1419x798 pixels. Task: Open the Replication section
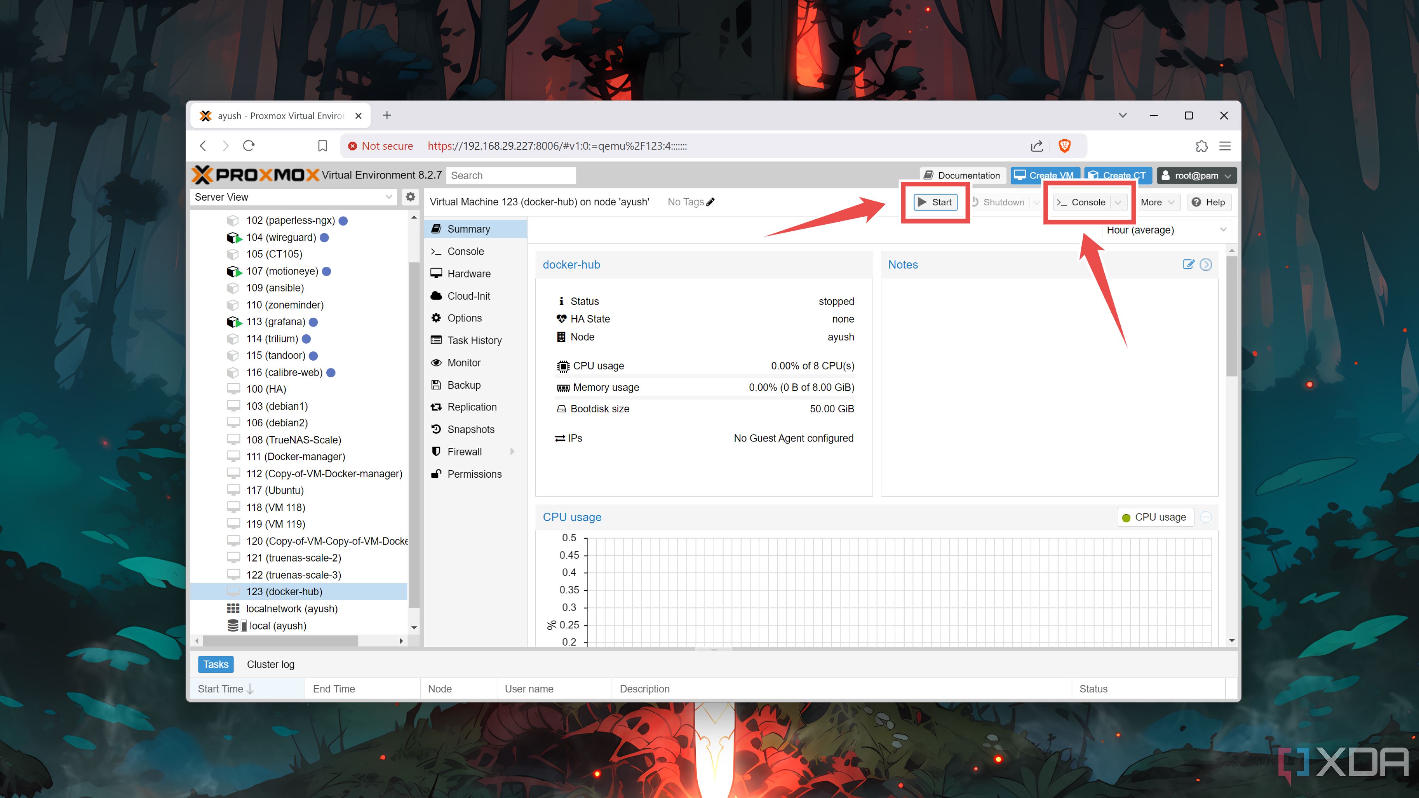(475, 407)
